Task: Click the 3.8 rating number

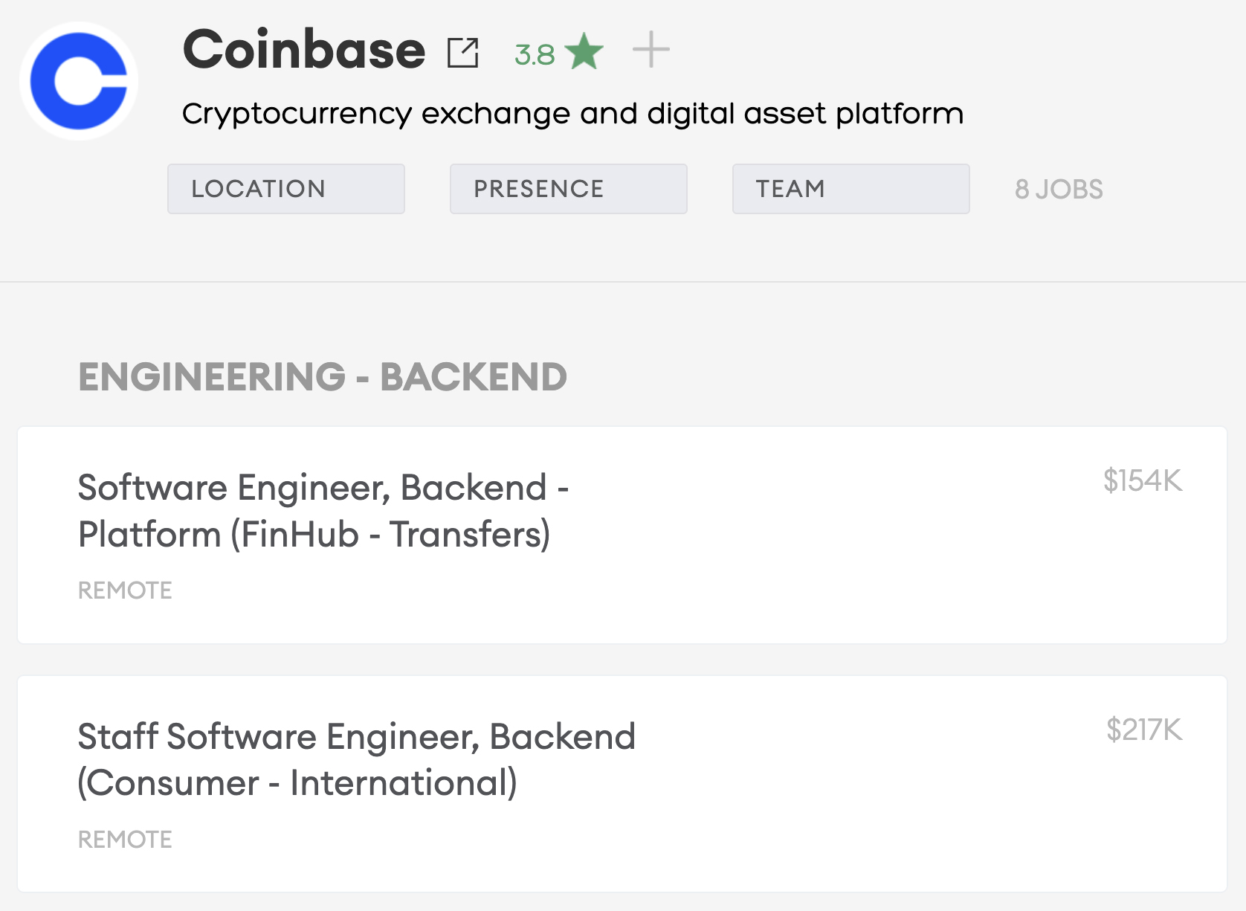Action: [535, 55]
